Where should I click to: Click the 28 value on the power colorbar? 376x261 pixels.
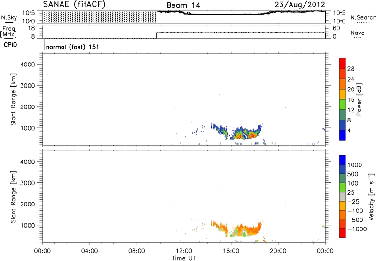coord(351,69)
